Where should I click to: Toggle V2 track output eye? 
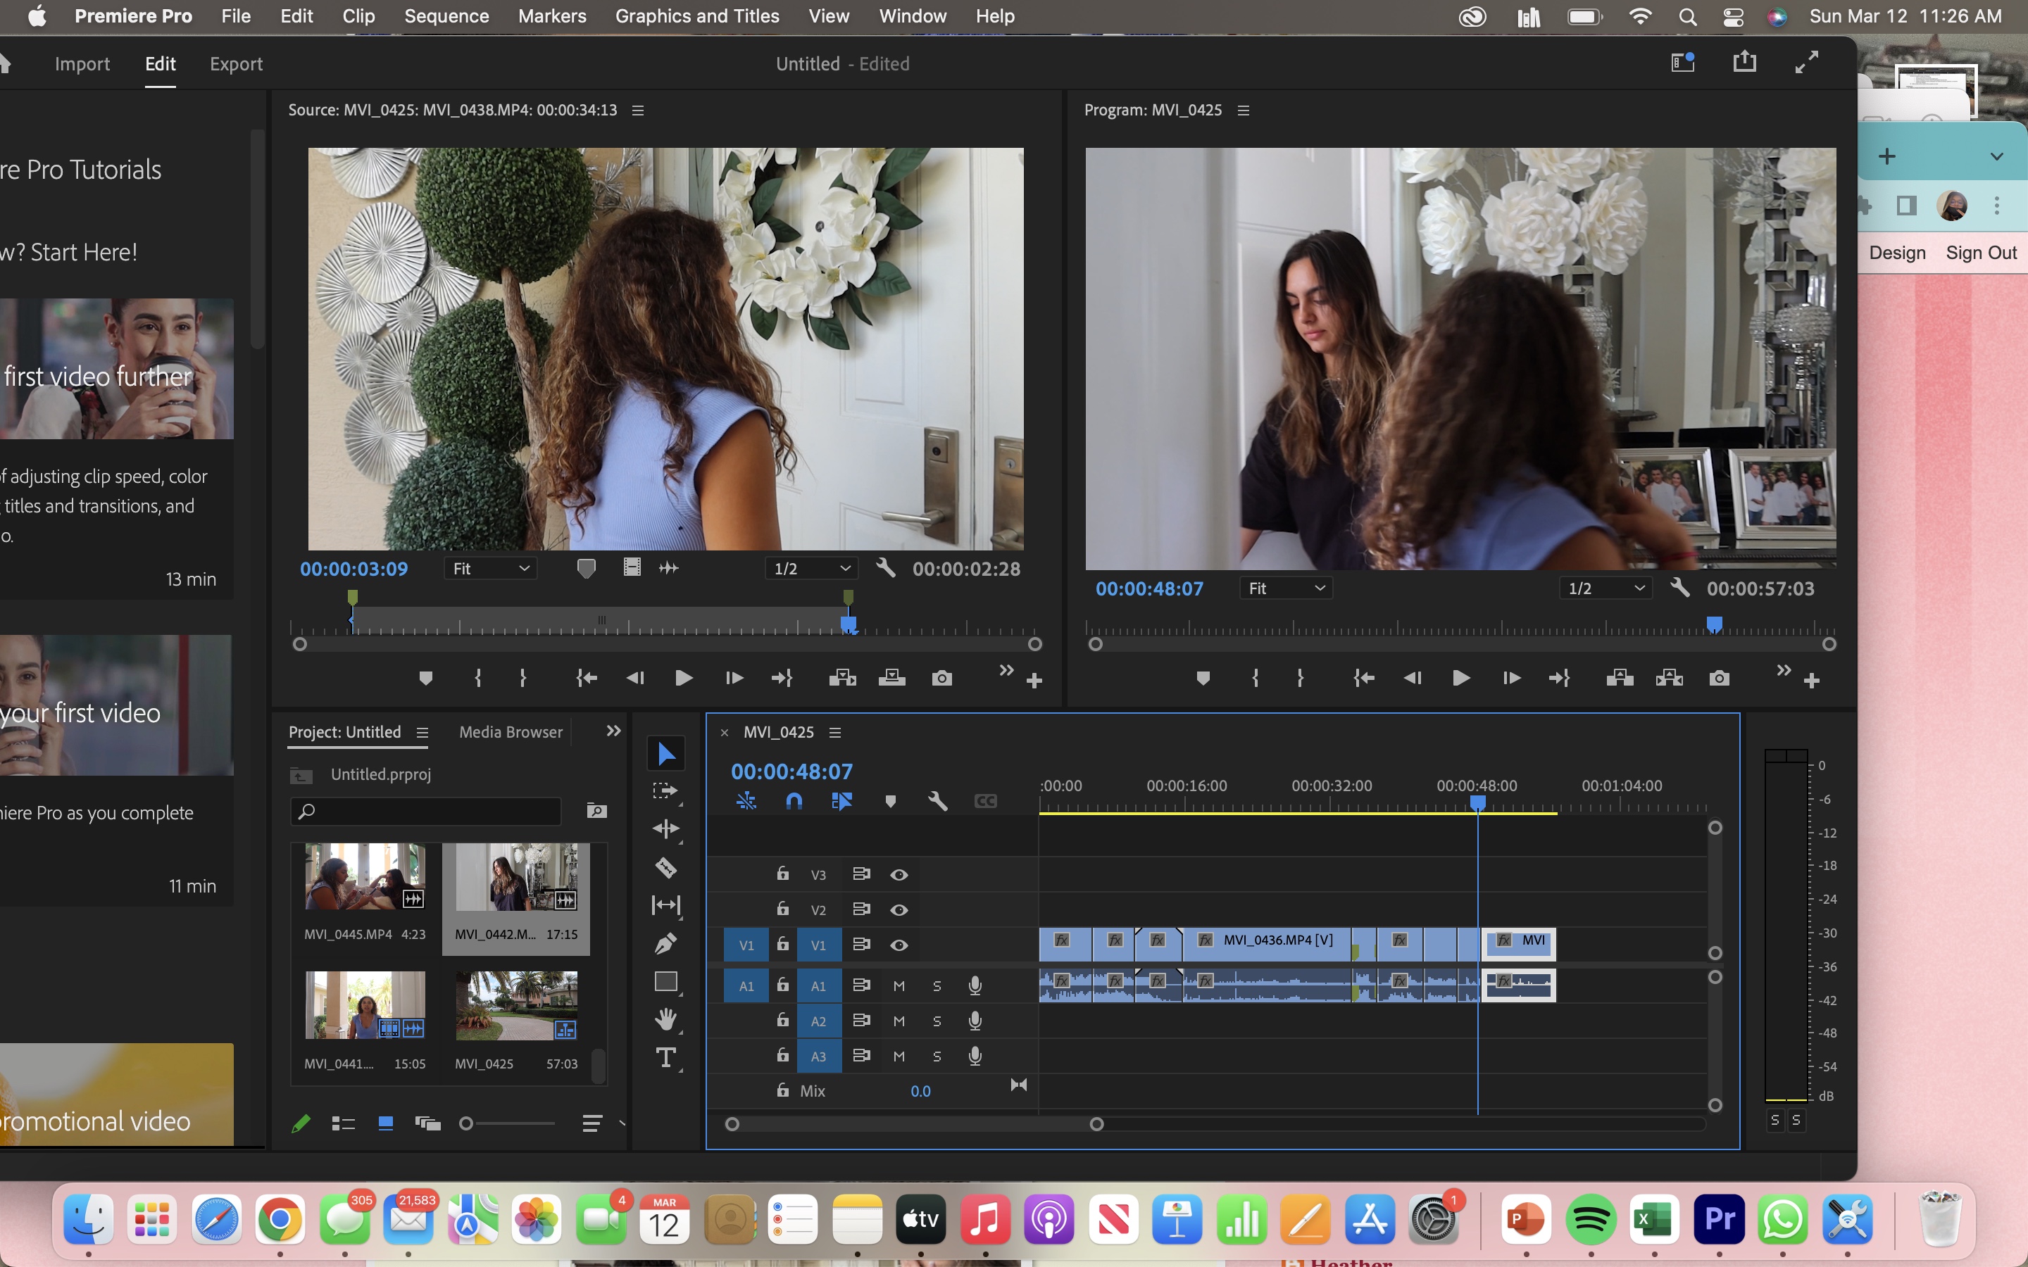899,910
